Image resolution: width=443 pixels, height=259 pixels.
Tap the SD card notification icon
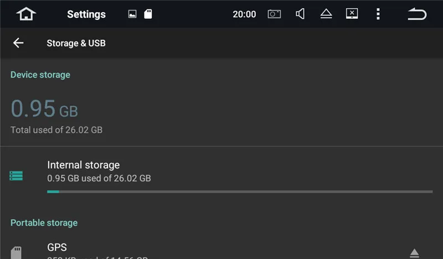pyautogui.click(x=148, y=14)
